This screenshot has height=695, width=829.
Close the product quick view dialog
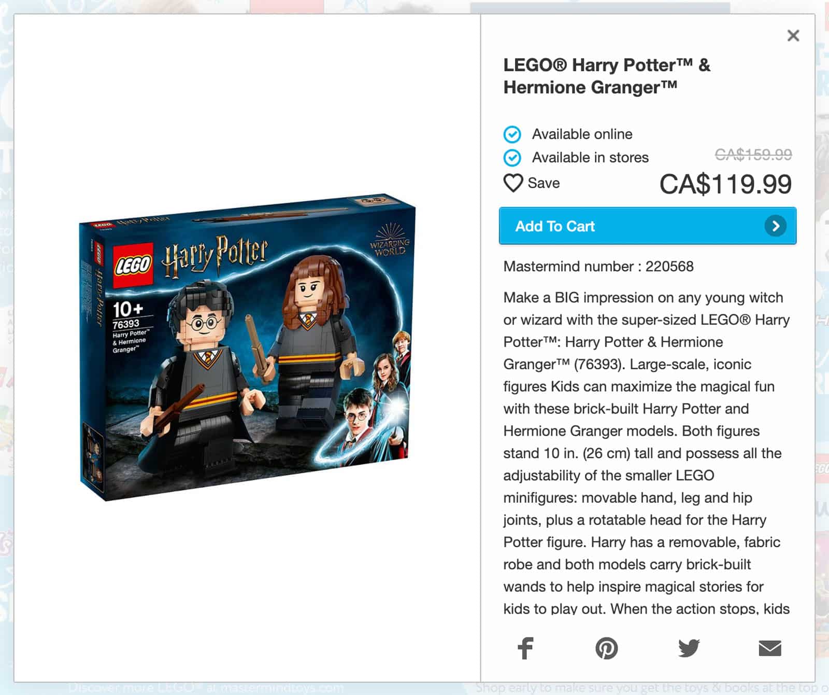pos(793,36)
